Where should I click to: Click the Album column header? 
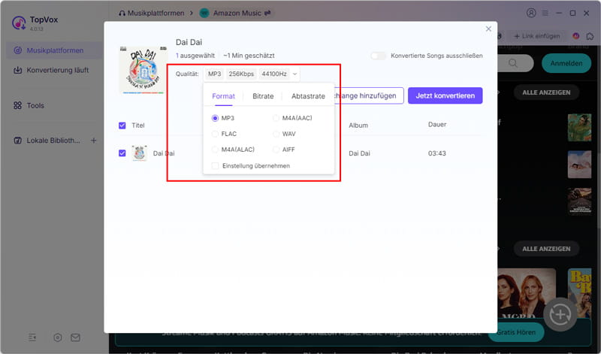358,126
